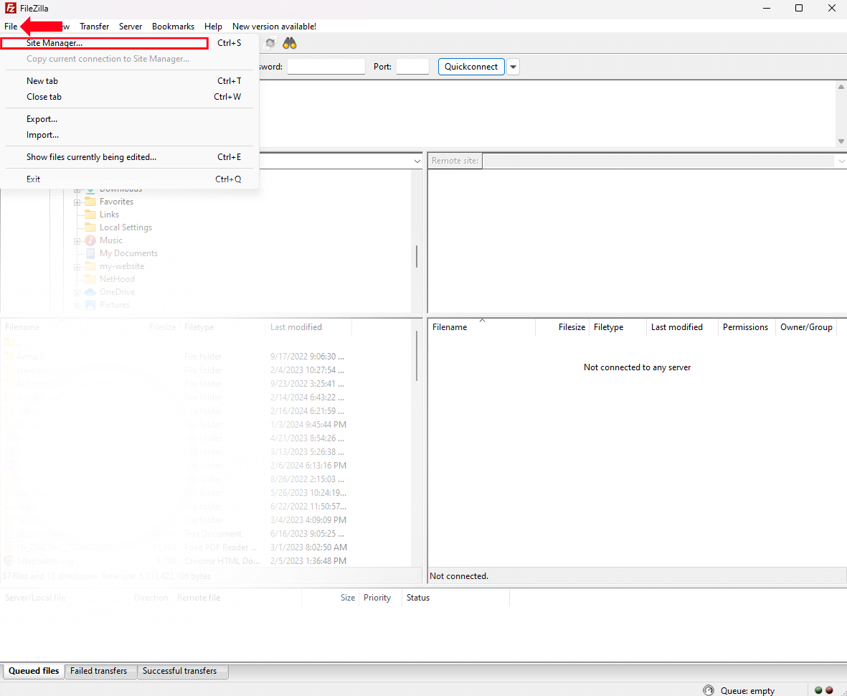Click the Quickconnect button

coord(471,67)
